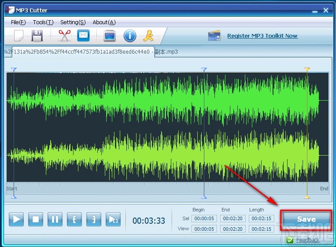
Task: Click the credit card register icon
Action: pos(214,36)
